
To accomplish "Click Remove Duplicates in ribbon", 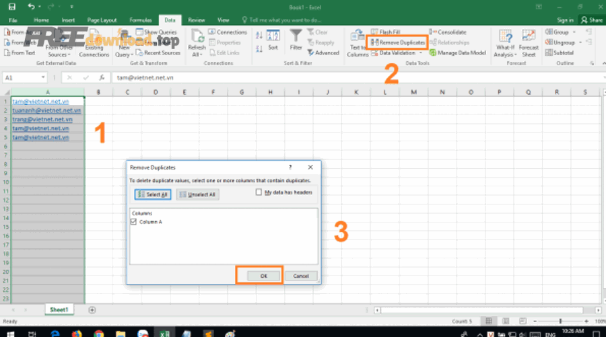I will click(398, 42).
